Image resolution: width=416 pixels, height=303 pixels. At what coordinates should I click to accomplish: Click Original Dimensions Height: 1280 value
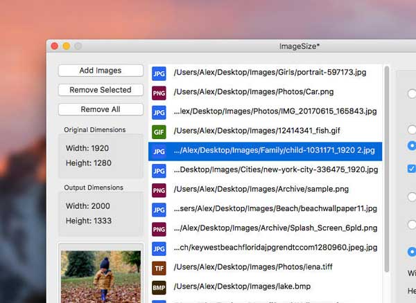pos(89,163)
